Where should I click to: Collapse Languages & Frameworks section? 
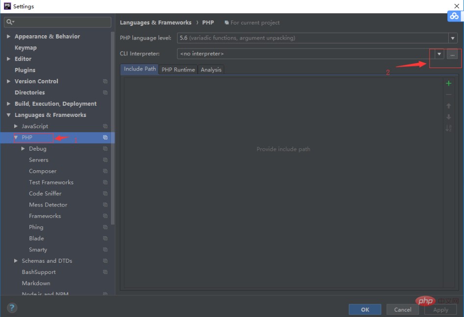coord(8,115)
